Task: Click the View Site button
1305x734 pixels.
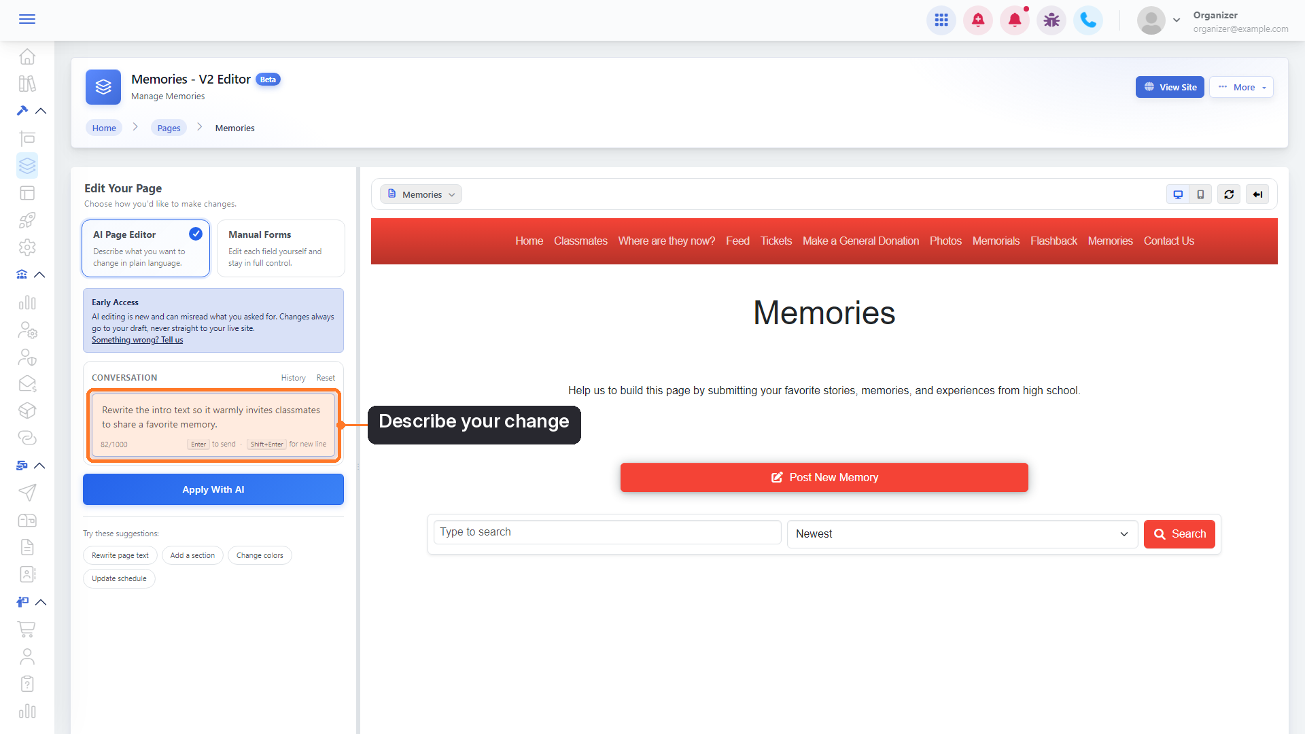Action: 1170,87
